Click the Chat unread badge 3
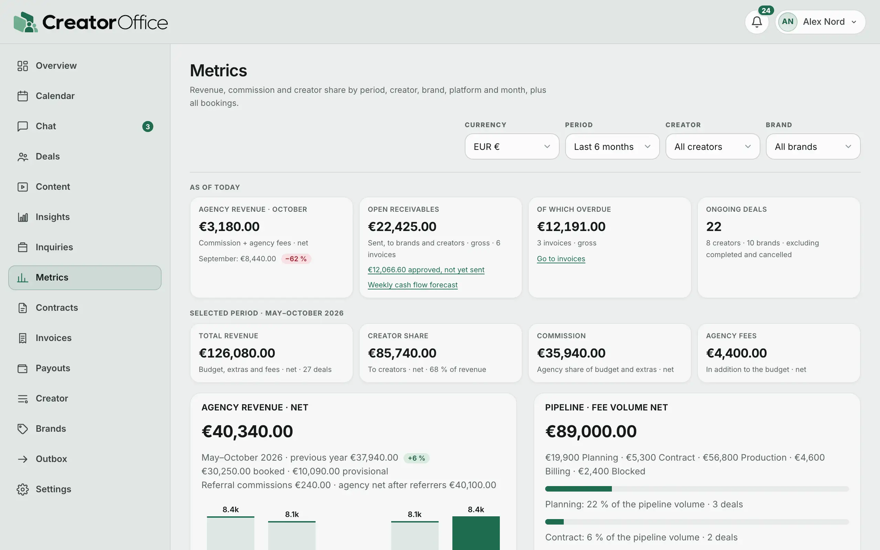 tap(147, 126)
